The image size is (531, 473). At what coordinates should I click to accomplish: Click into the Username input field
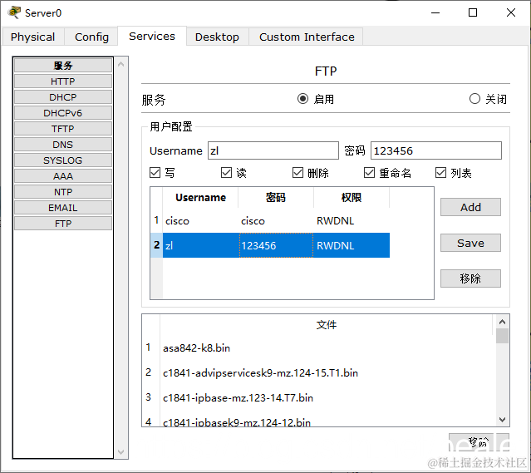[273, 150]
